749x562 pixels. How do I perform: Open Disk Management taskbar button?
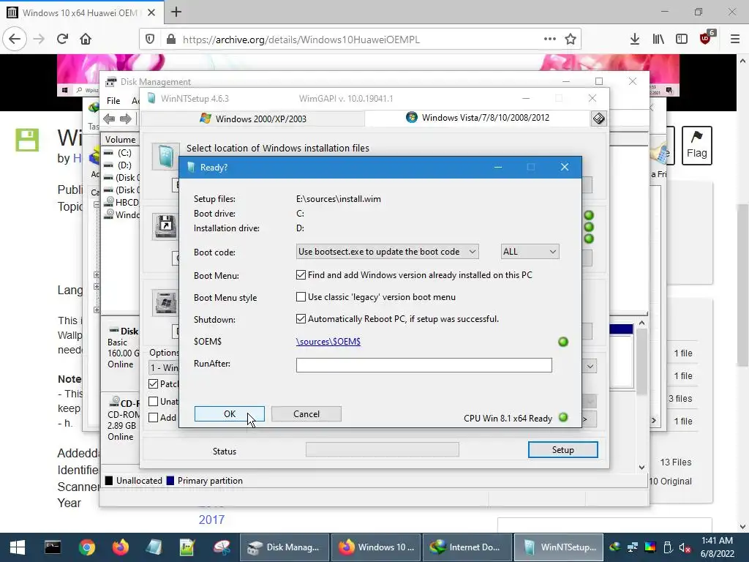284,547
